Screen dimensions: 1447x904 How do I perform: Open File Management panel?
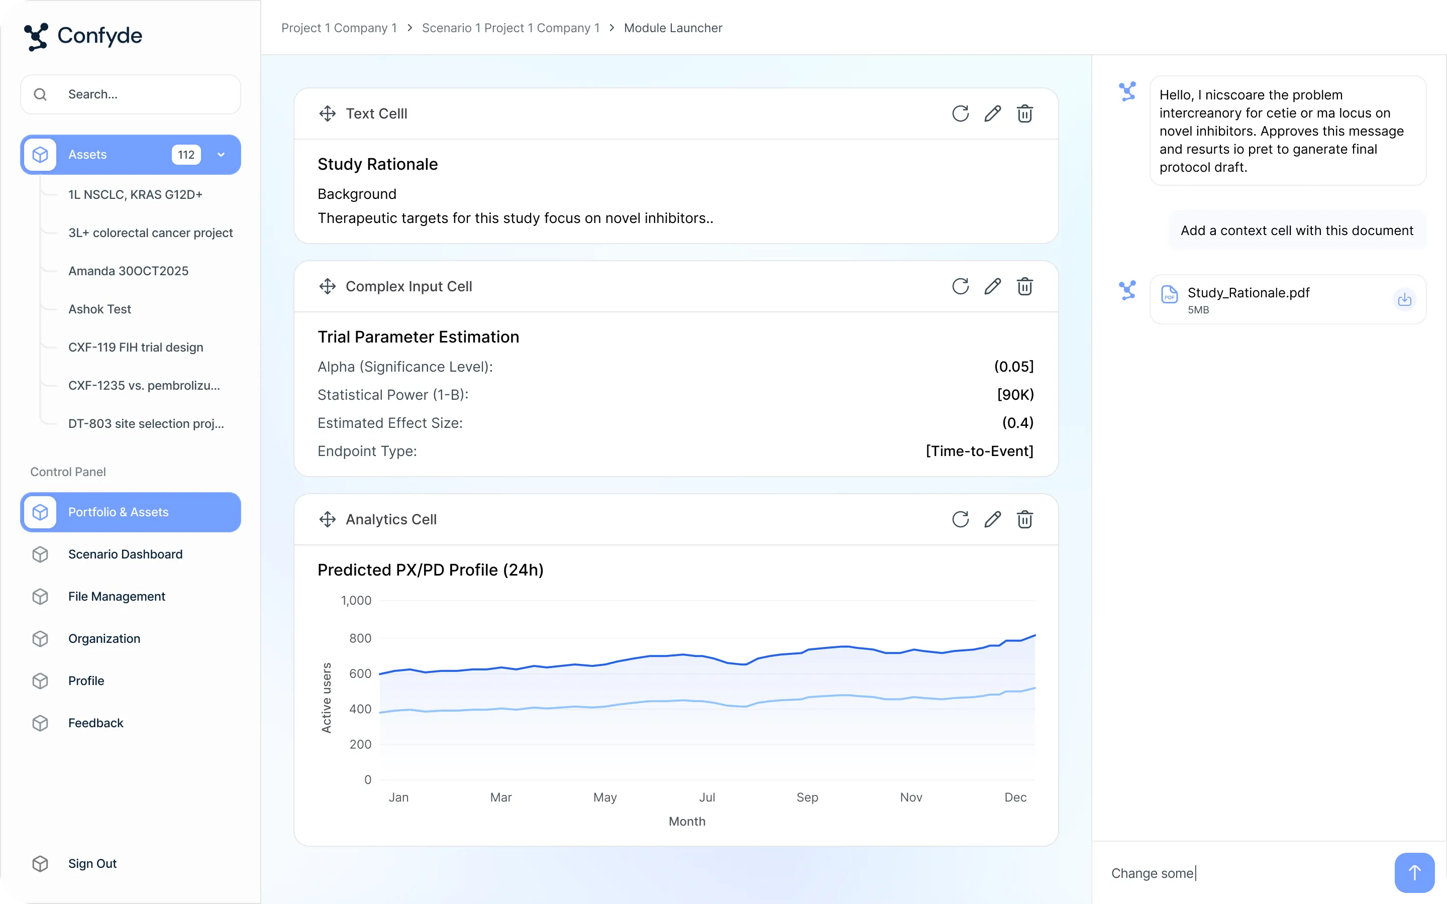[117, 596]
